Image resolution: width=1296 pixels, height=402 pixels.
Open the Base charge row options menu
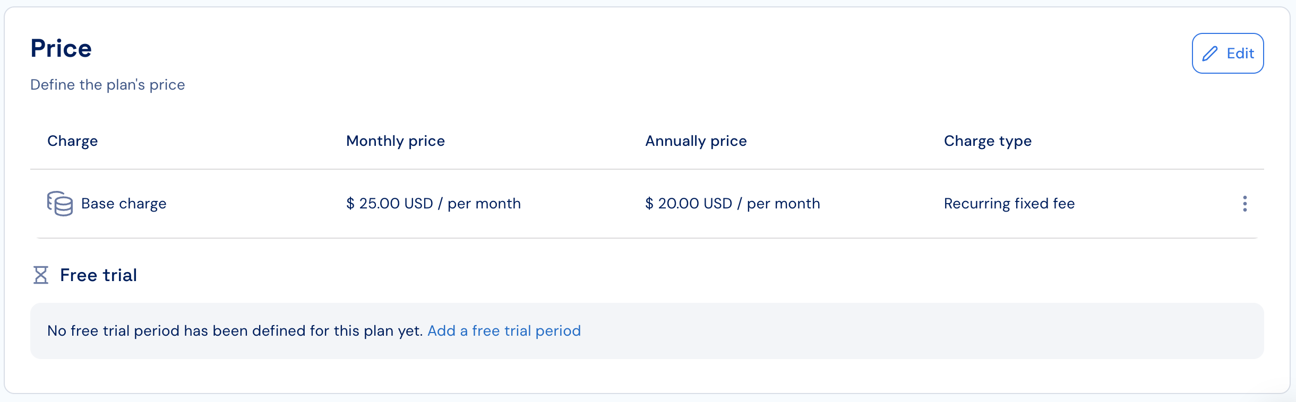tap(1244, 204)
